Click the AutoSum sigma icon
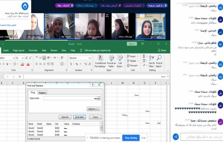223x142 pixels. tap(144, 56)
